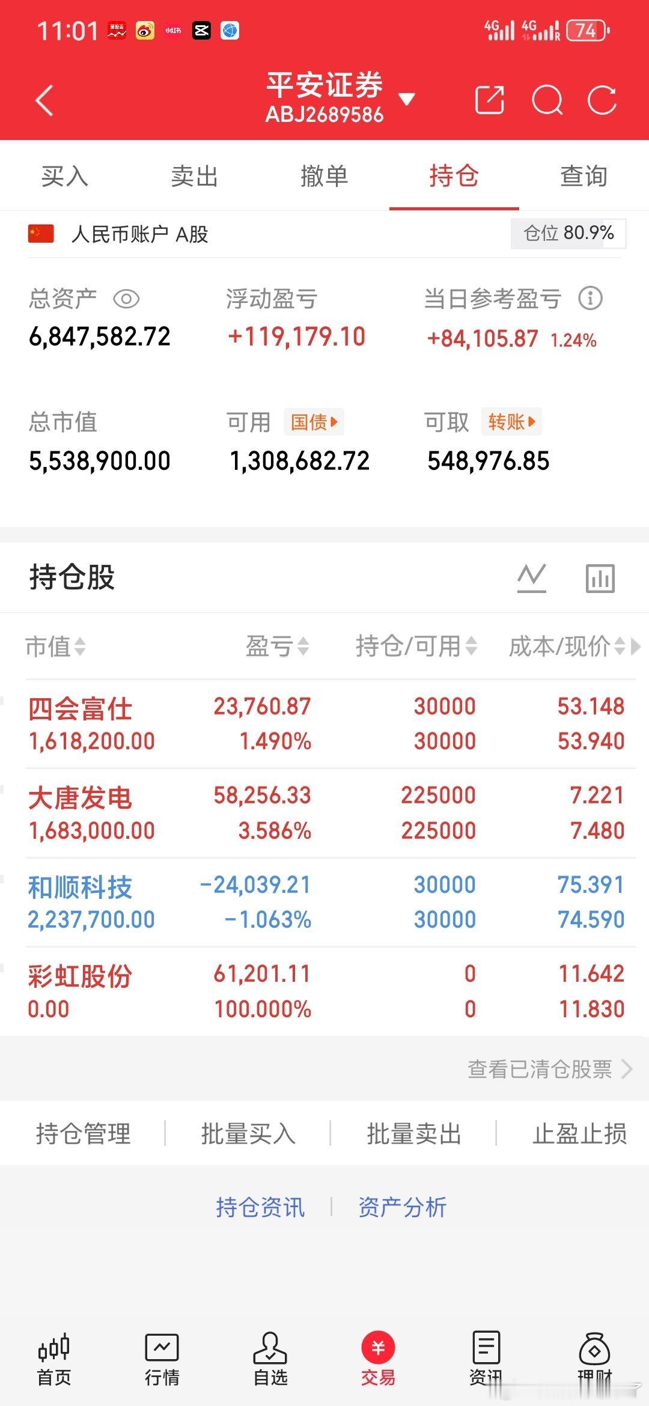The width and height of the screenshot is (649, 1406).
Task: Tap the available funds 1,308,682.72
Action: [x=299, y=461]
